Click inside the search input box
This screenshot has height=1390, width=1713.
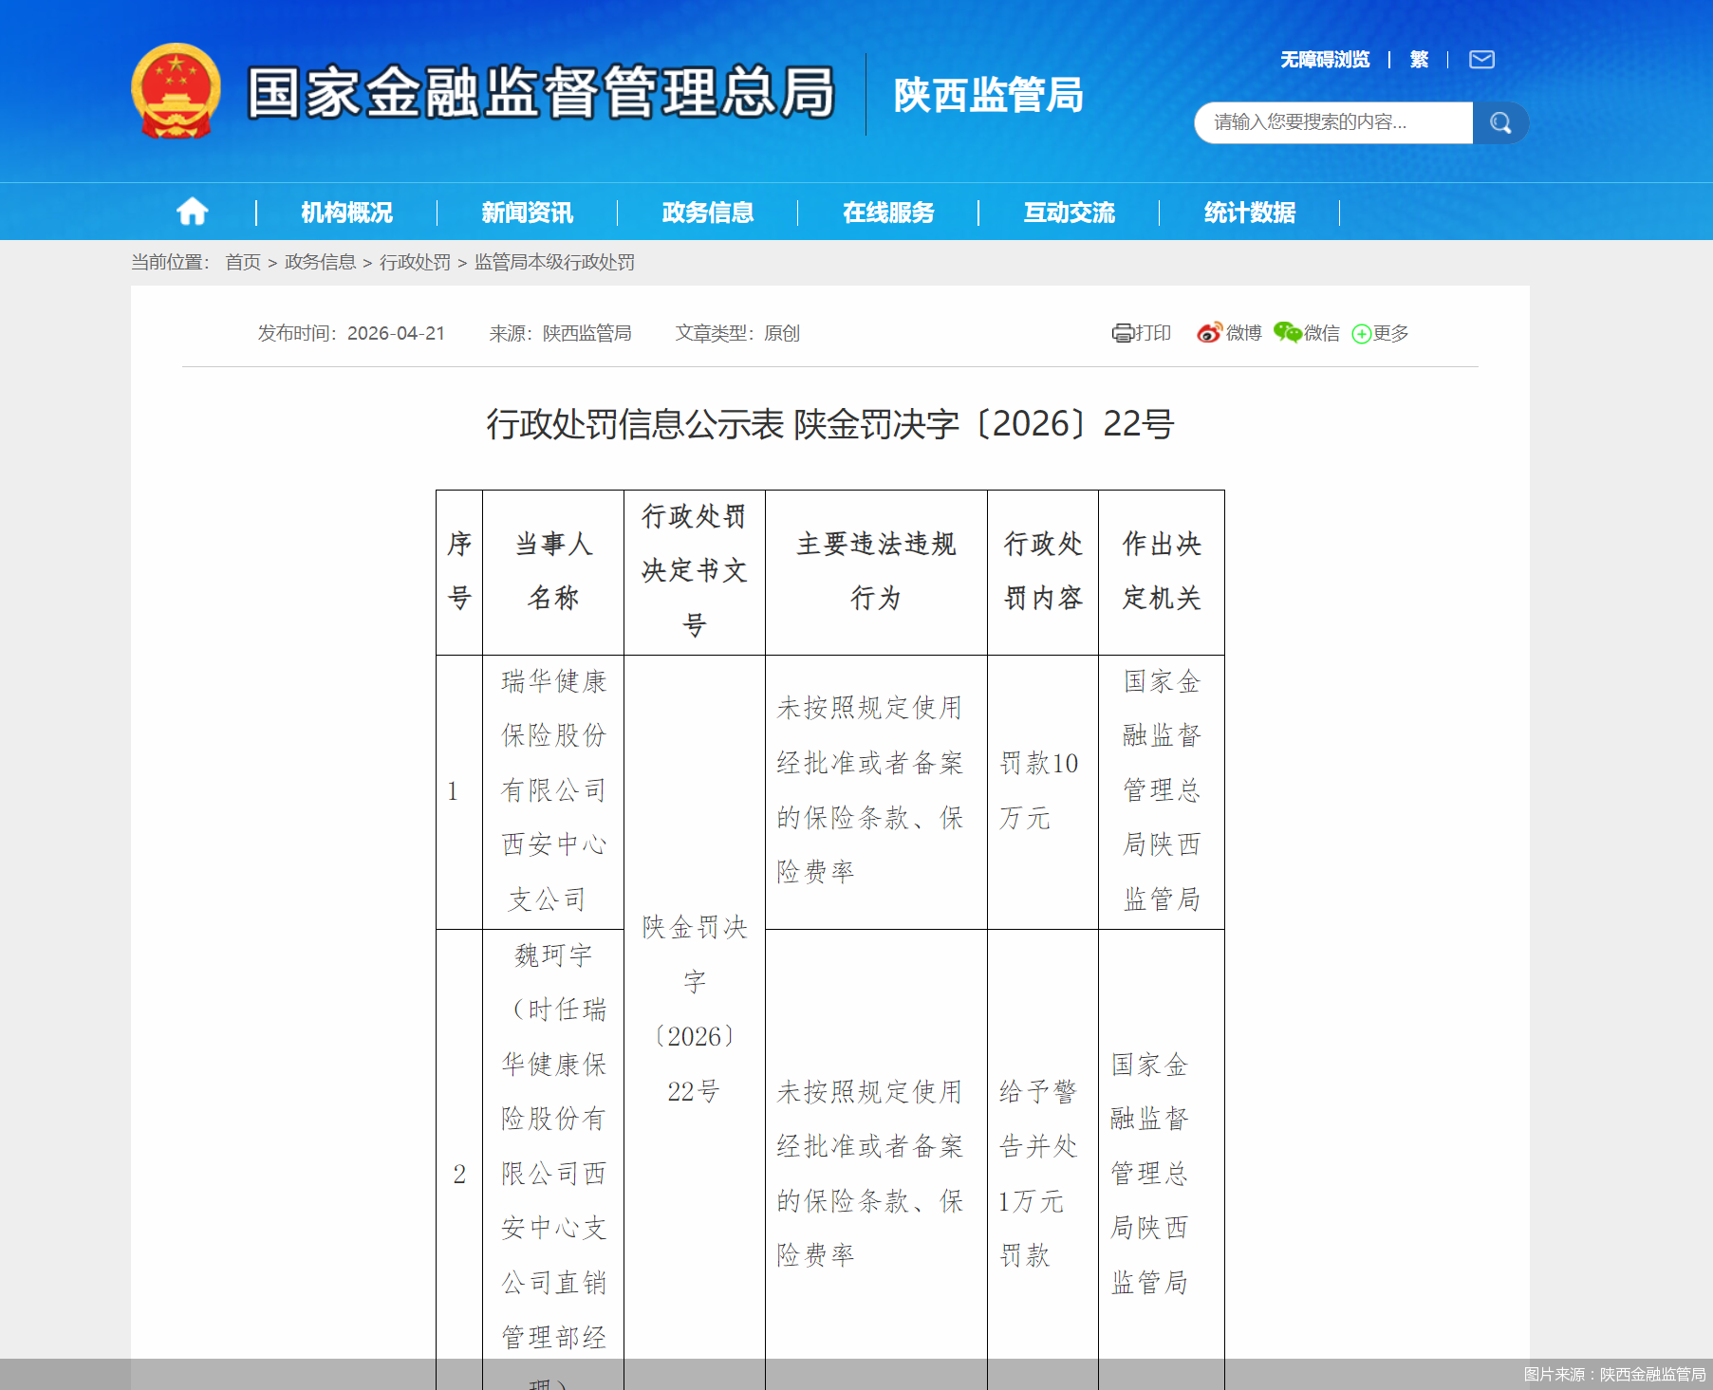point(1329,122)
